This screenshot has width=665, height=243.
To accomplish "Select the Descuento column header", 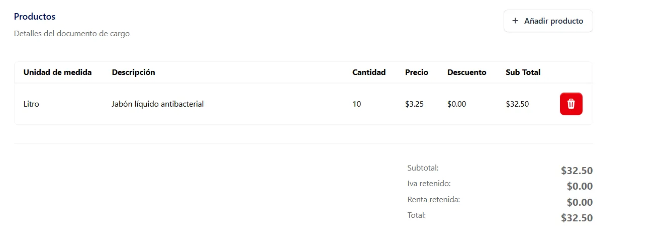I will tap(467, 72).
